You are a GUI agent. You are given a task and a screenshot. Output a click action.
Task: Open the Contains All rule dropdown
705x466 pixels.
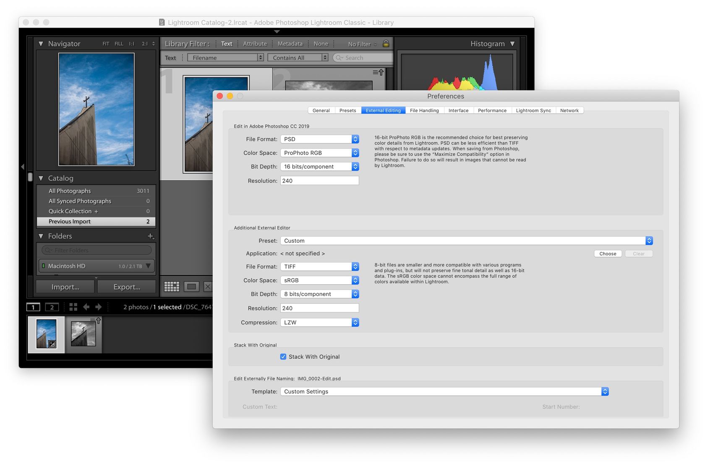pos(298,58)
